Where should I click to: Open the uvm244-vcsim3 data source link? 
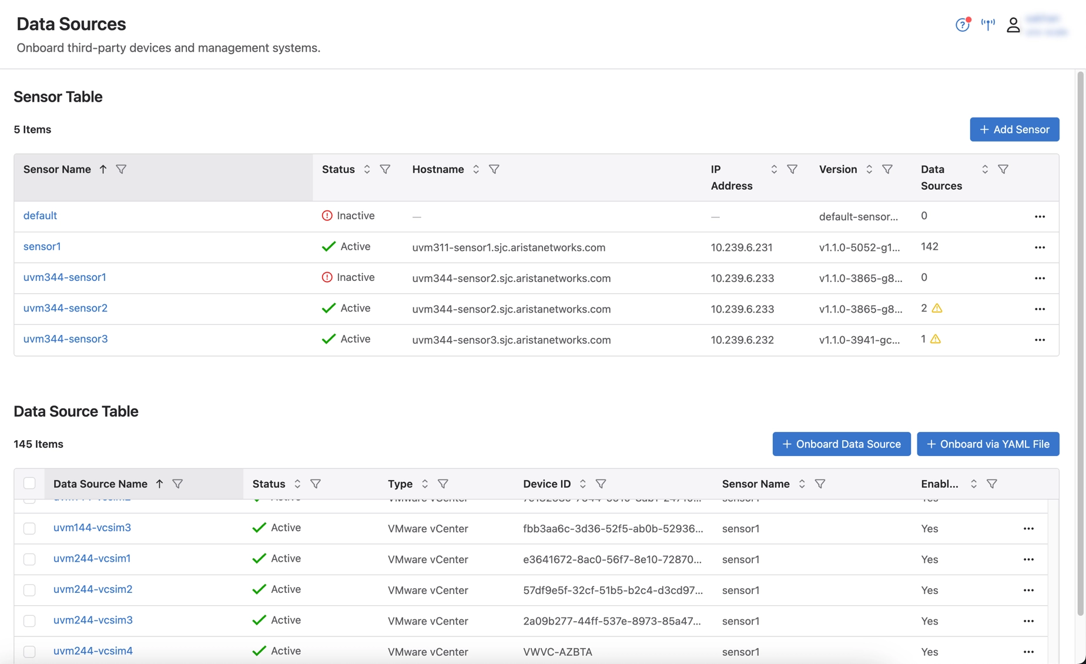click(93, 620)
